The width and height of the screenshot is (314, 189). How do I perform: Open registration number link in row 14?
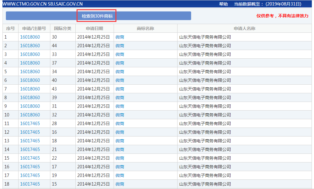point(30,149)
